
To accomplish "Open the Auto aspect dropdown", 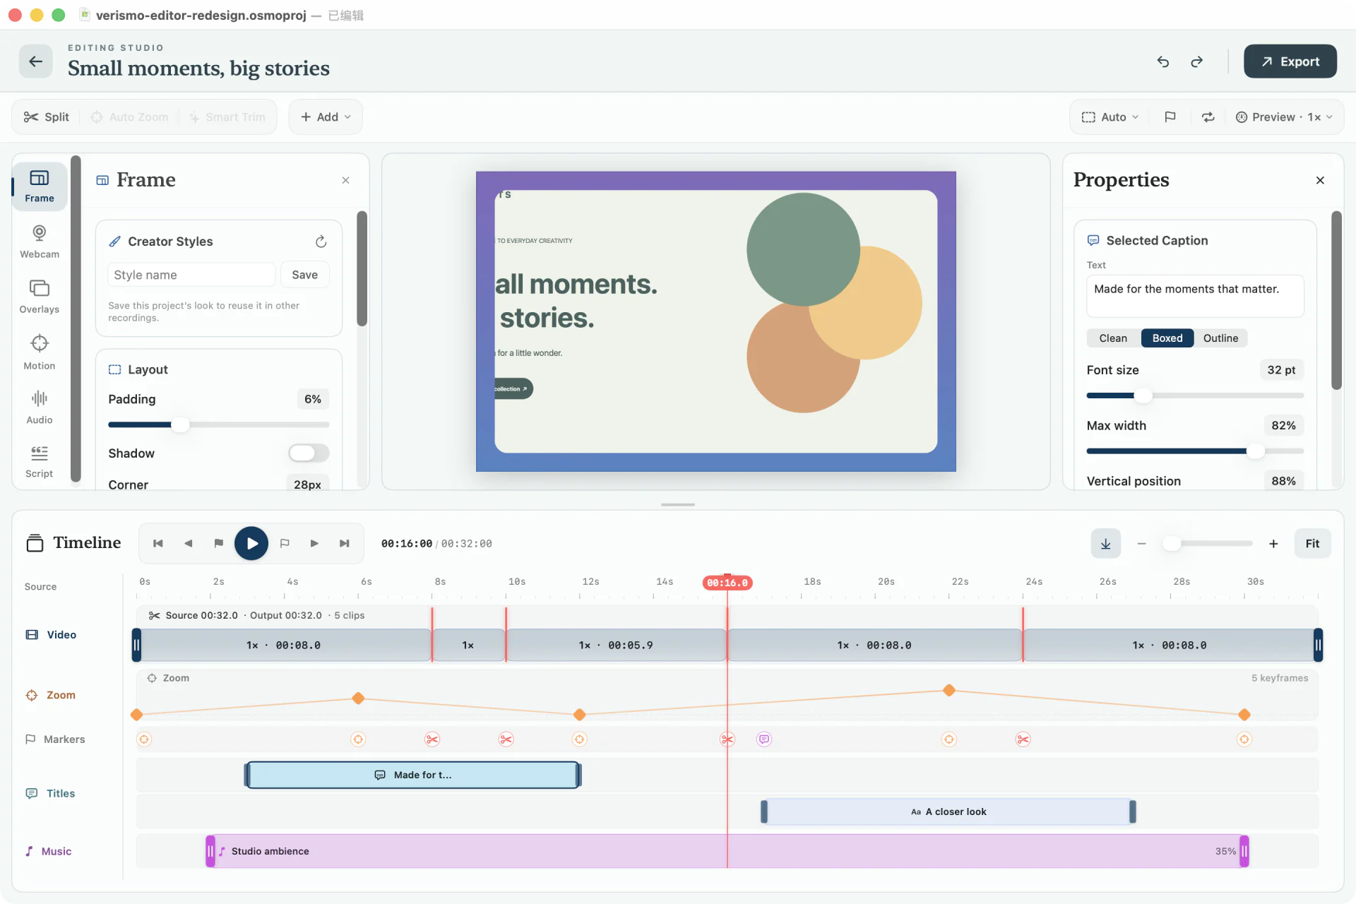I will coord(1110,117).
